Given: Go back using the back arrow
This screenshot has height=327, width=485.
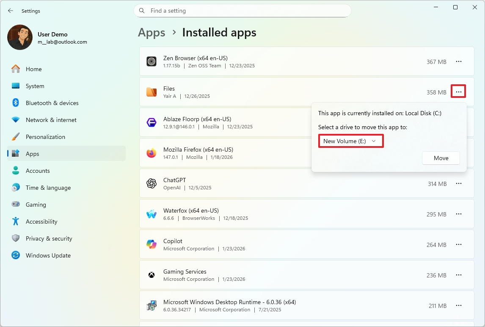Looking at the screenshot, I should coord(11,11).
